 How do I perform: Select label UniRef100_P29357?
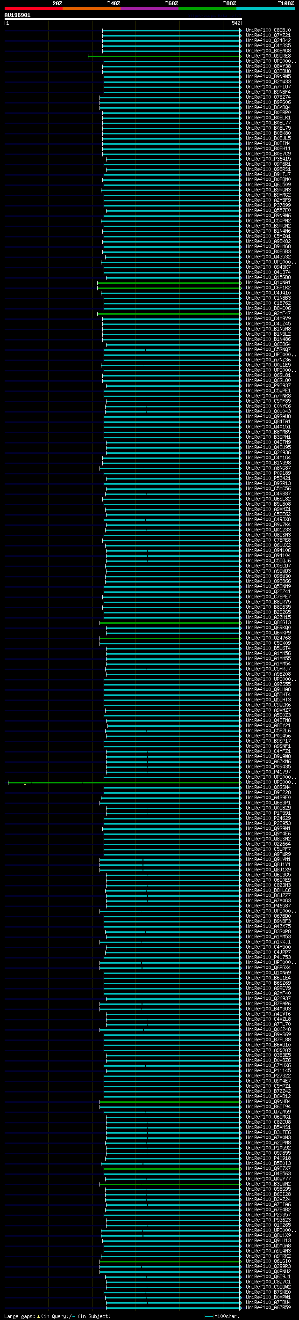click(x=268, y=1215)
